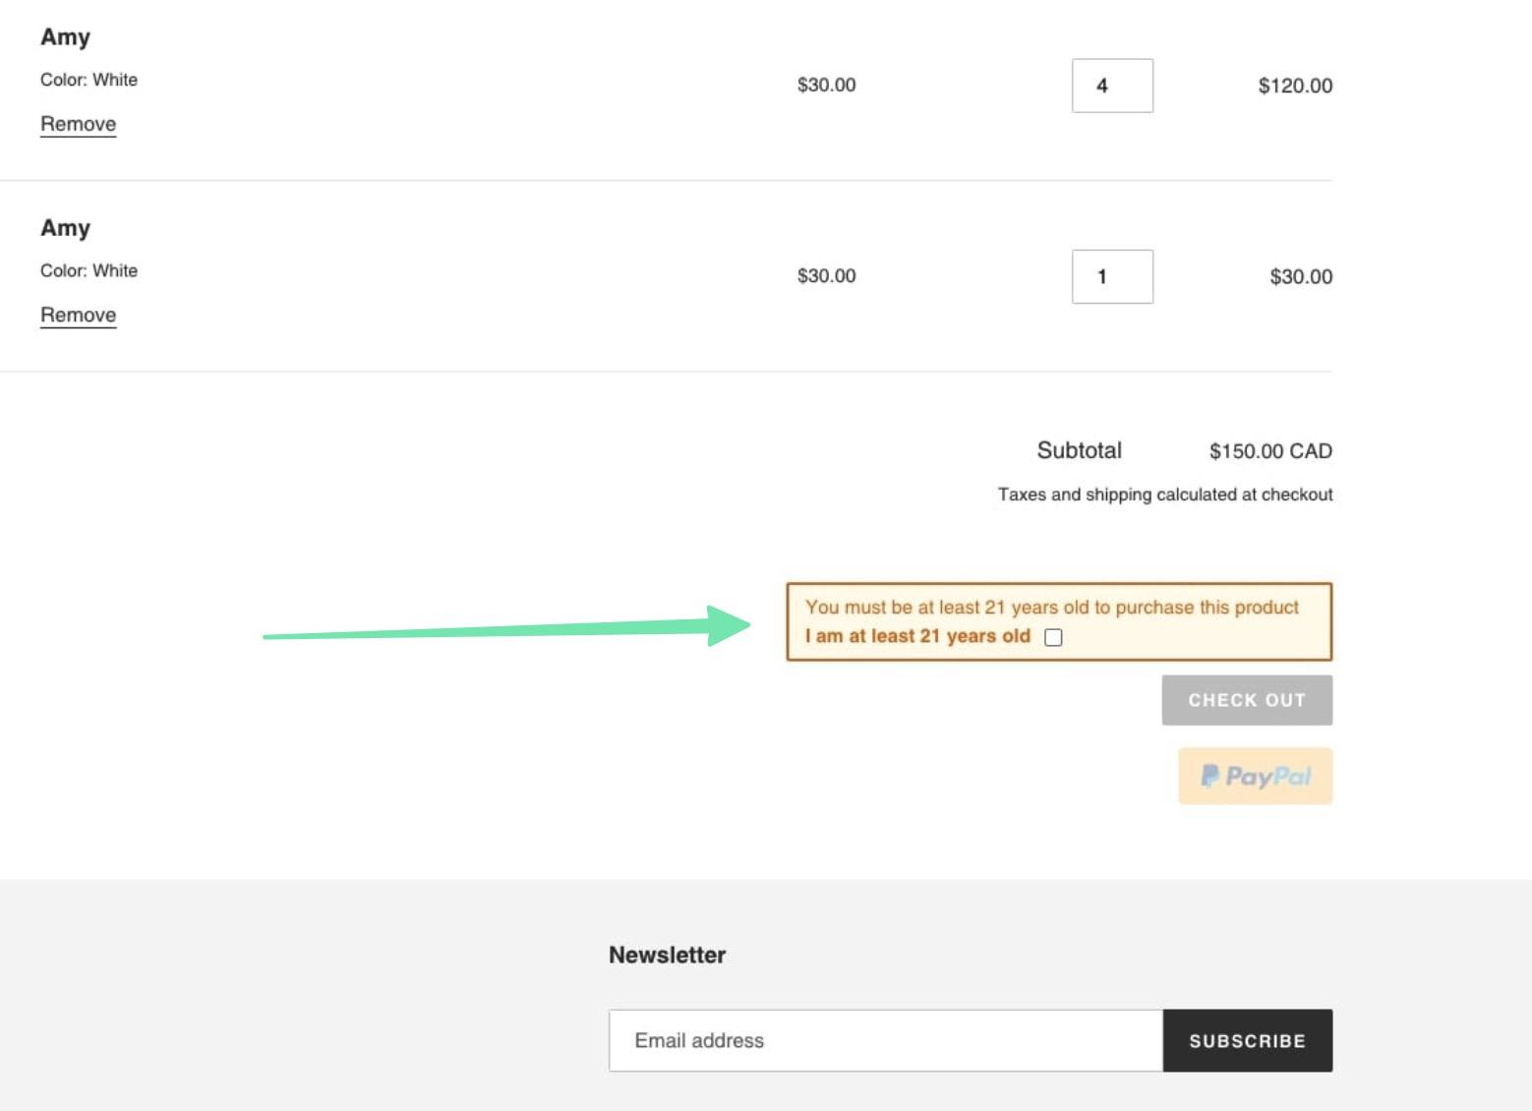Click the taxes and shipping note
The width and height of the screenshot is (1532, 1111).
[x=1164, y=495]
